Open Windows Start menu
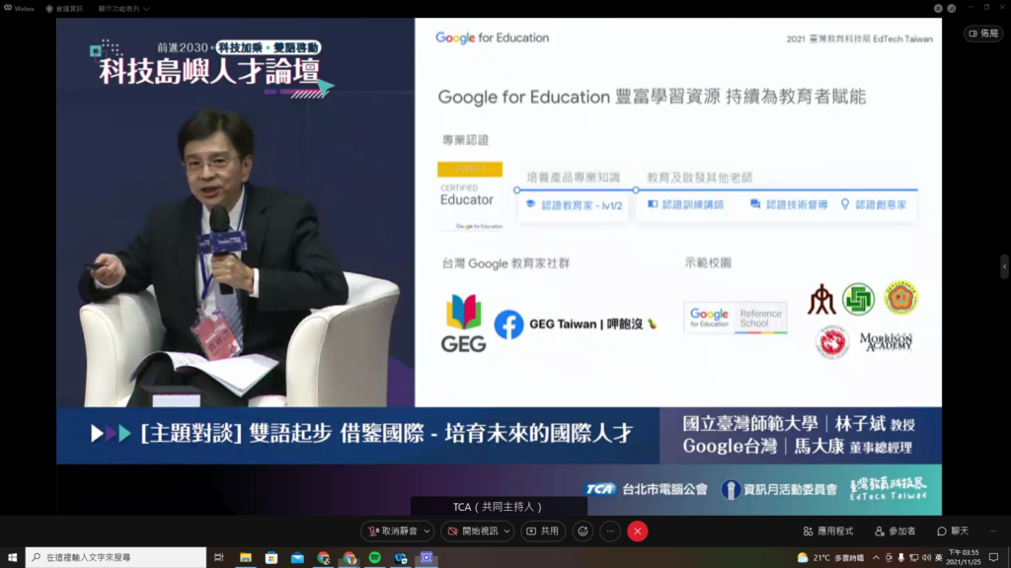The width and height of the screenshot is (1011, 568). tap(12, 558)
